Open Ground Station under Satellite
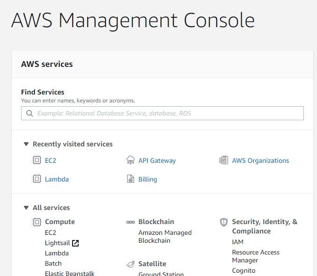Screen dimensions: 317x276 (161, 274)
